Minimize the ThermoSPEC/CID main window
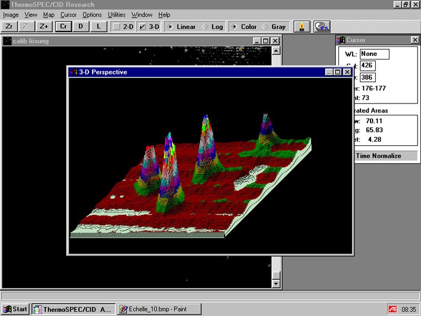421x316 pixels. click(x=398, y=4)
